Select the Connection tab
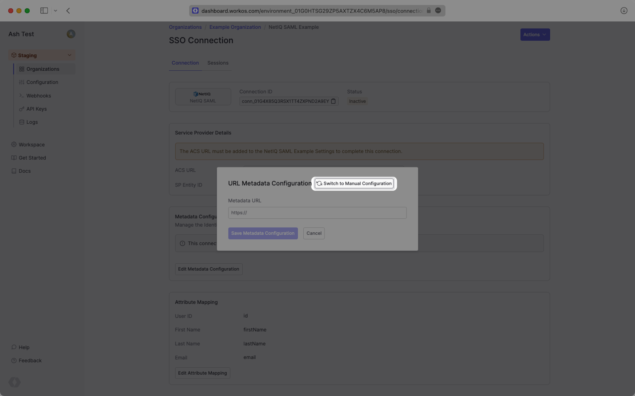This screenshot has width=635, height=396. (185, 63)
